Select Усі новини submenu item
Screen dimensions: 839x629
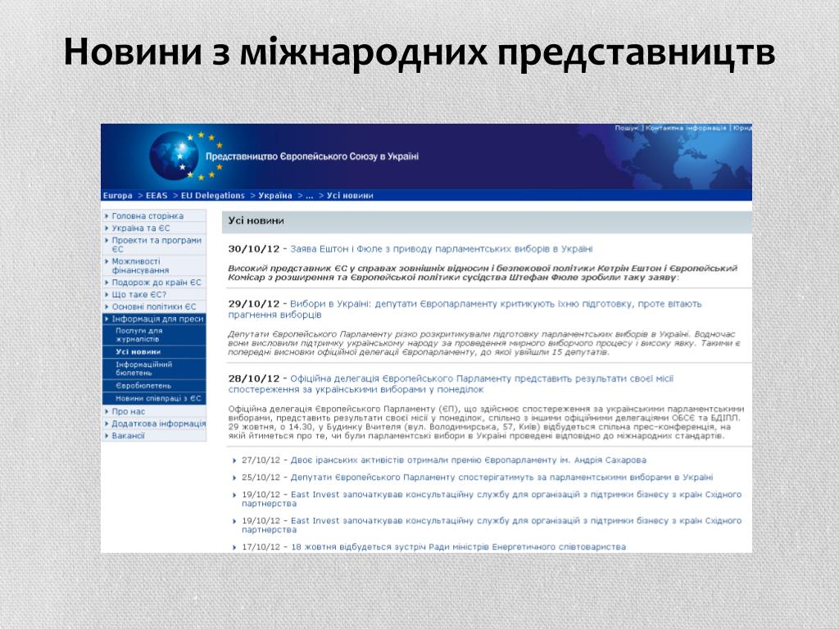pyautogui.click(x=138, y=352)
